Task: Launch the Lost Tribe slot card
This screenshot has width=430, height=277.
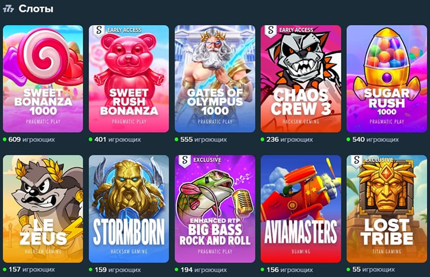Action: tap(387, 209)
